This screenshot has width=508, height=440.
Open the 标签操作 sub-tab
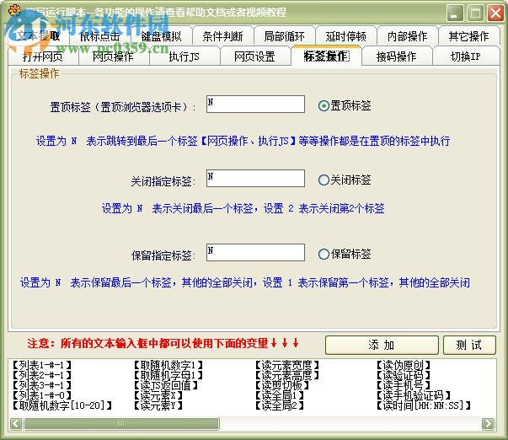(326, 56)
